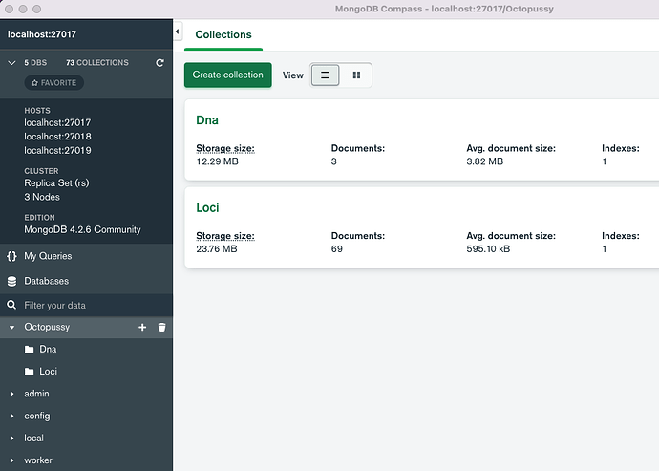Select the Dna folder in sidebar
The width and height of the screenshot is (659, 471).
(x=47, y=349)
